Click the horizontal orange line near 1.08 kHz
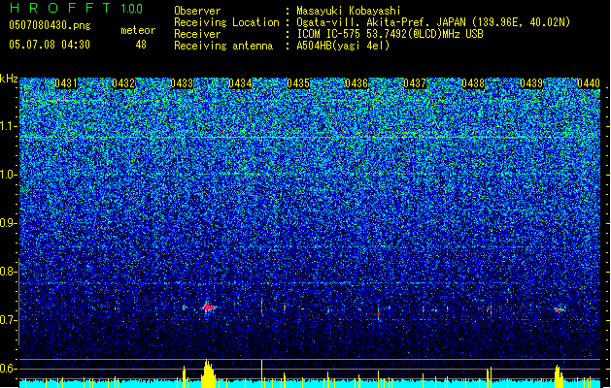611x388 pixels. point(310,138)
